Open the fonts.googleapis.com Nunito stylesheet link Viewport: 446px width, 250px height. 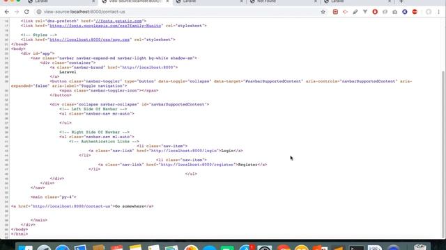tap(105, 26)
